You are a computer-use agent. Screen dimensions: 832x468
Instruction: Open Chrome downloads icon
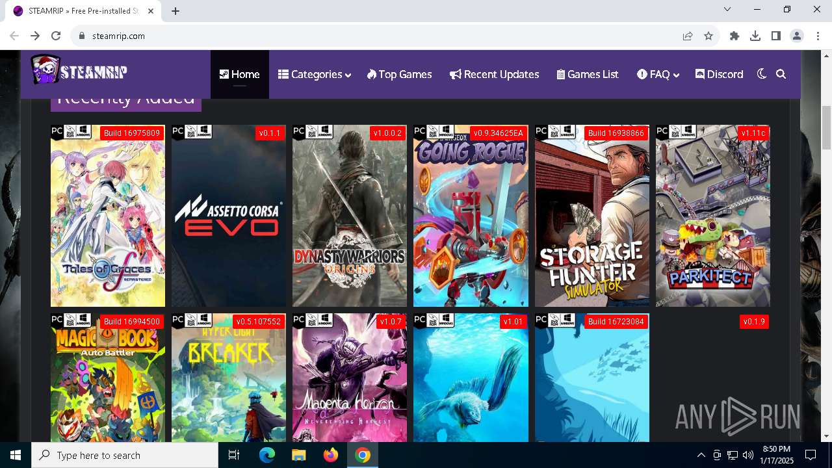(755, 36)
